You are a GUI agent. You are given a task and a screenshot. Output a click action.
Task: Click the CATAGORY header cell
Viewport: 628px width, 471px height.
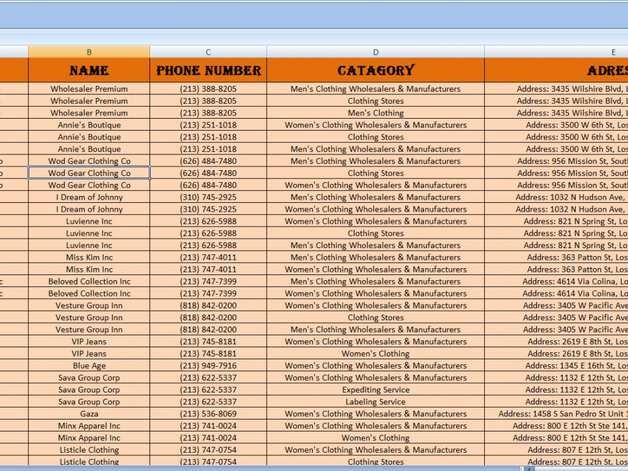click(376, 70)
